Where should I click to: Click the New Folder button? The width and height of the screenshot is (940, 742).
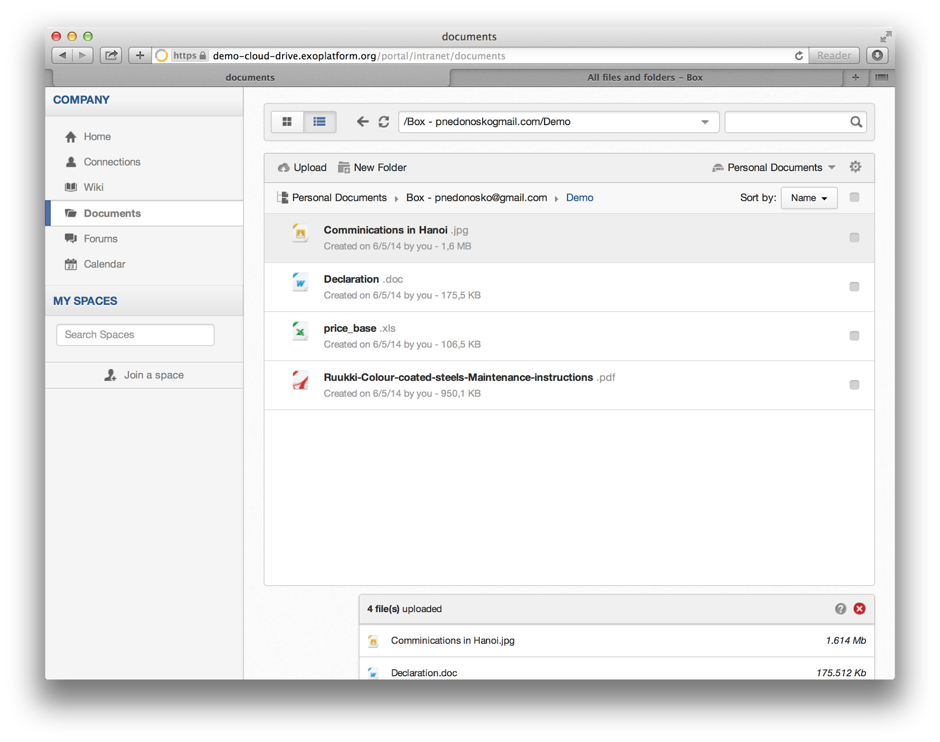[x=372, y=167]
